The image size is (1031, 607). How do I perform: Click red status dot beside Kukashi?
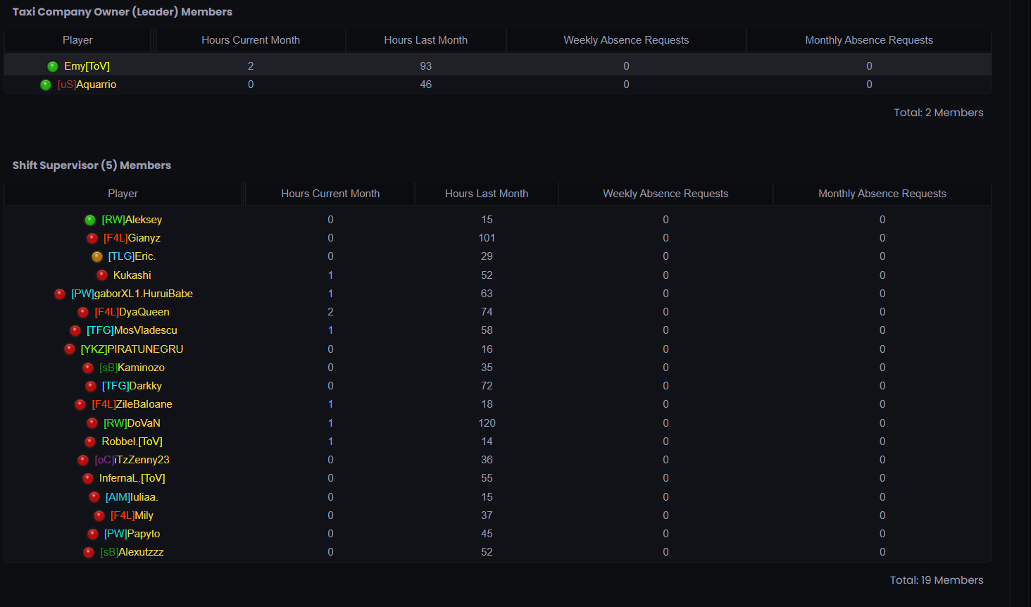tap(102, 275)
